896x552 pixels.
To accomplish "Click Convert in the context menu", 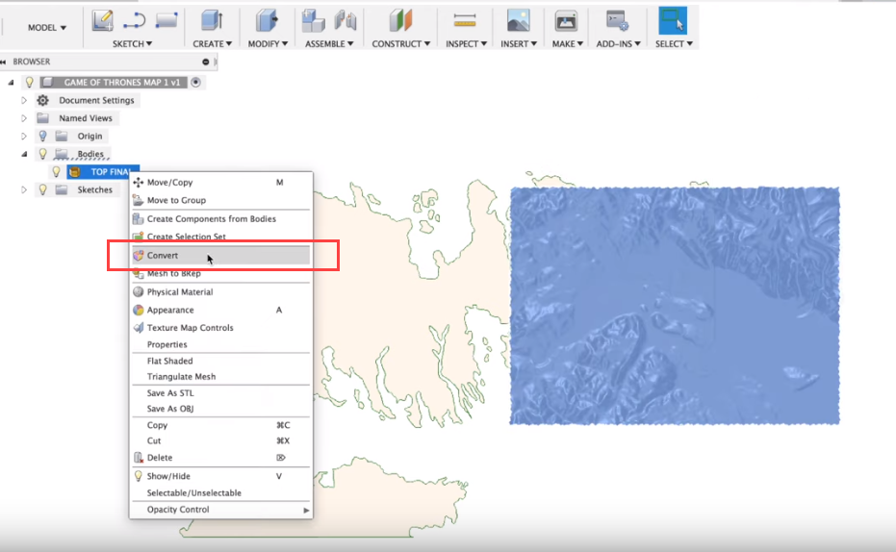I will click(220, 255).
